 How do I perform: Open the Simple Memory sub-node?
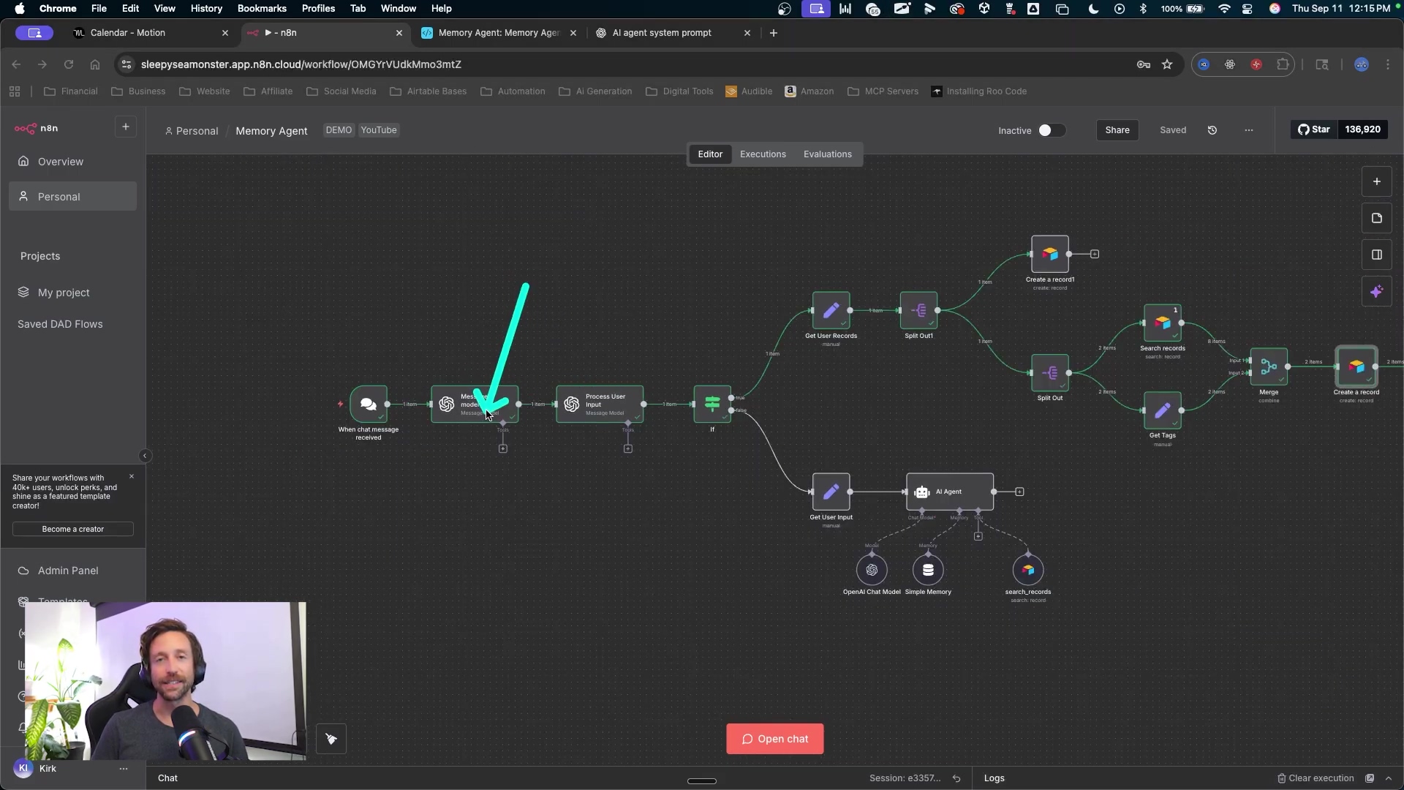(928, 570)
